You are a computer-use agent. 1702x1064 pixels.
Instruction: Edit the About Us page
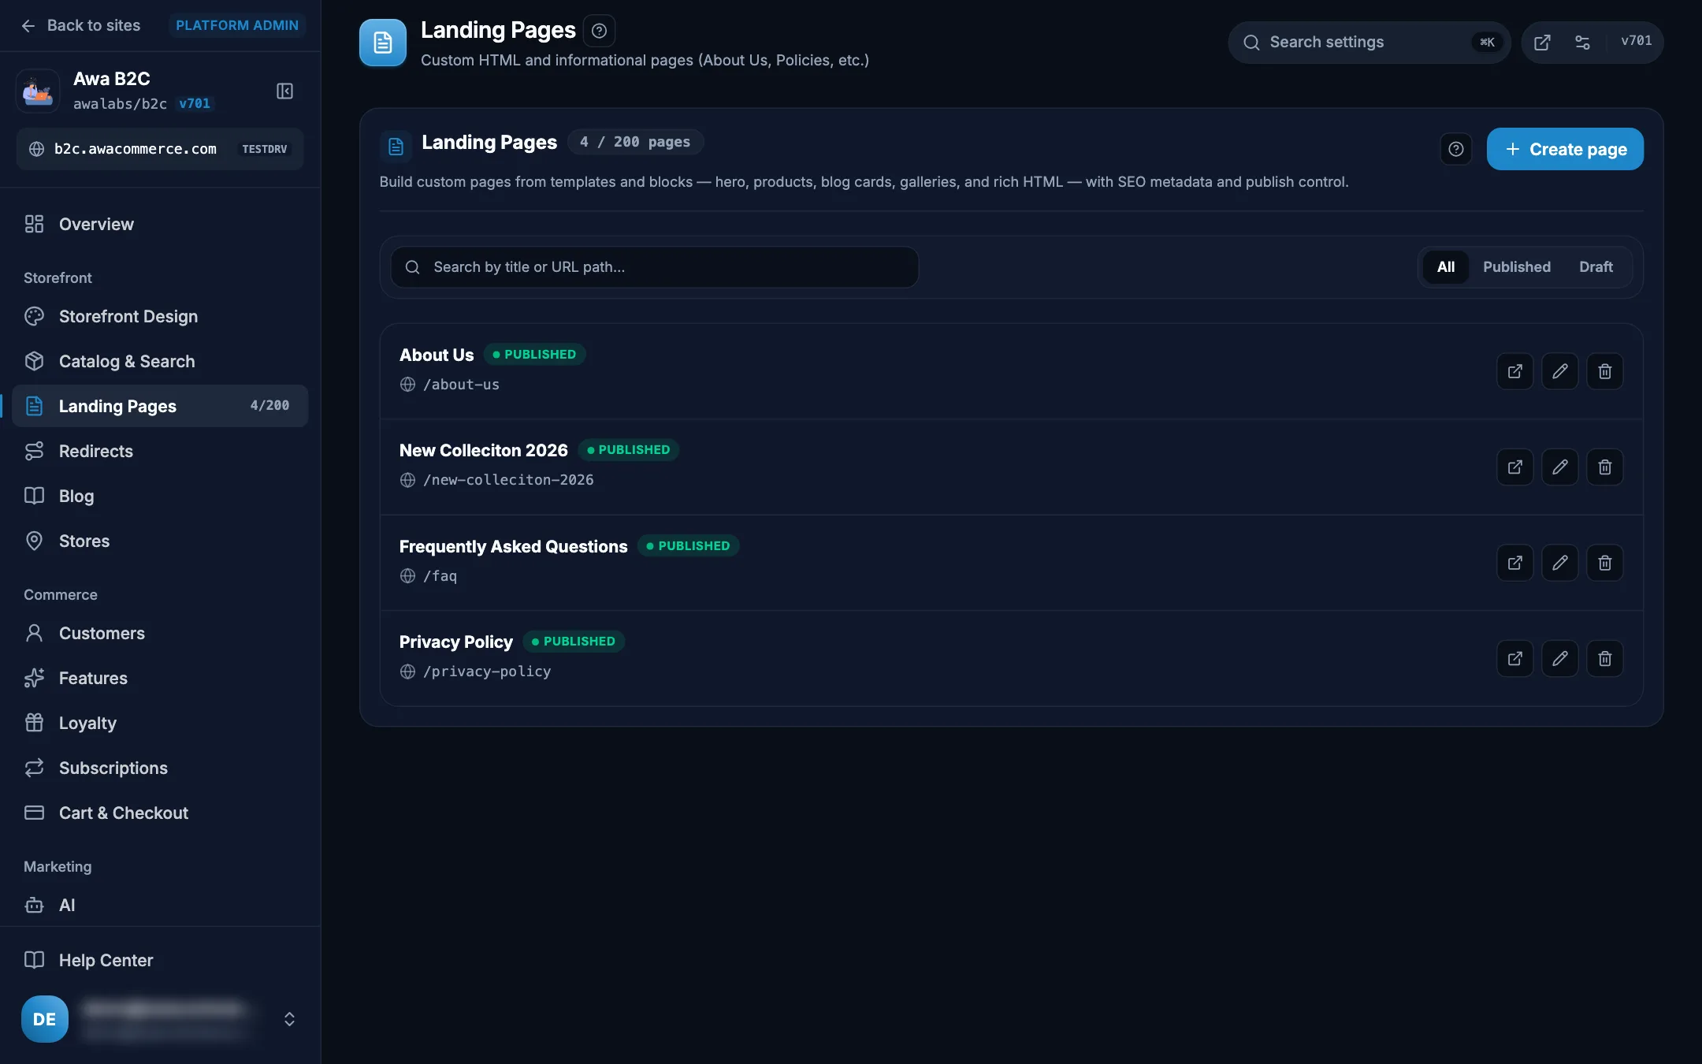pos(1559,371)
